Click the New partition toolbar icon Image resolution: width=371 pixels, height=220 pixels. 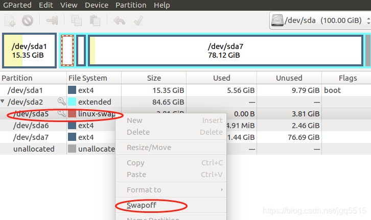[10, 21]
